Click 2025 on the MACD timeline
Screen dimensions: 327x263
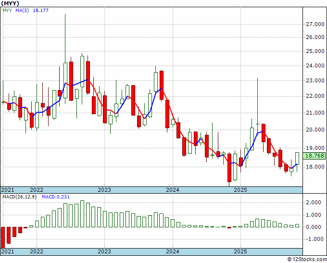[240, 251]
